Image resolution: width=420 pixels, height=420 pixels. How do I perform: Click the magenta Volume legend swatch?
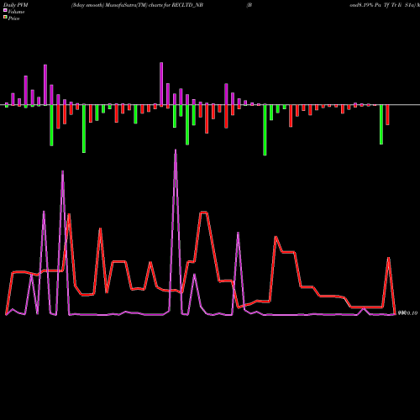pos(5,11)
